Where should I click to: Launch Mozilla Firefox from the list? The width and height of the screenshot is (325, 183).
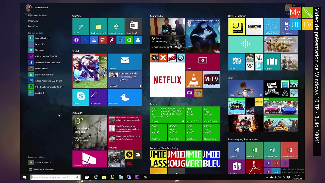[46, 69]
